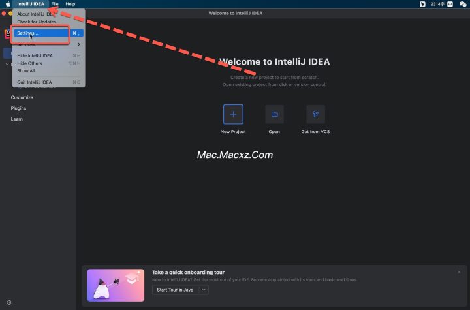The width and height of the screenshot is (470, 310).
Task: Select Settings... in the menu
Action: (48, 33)
